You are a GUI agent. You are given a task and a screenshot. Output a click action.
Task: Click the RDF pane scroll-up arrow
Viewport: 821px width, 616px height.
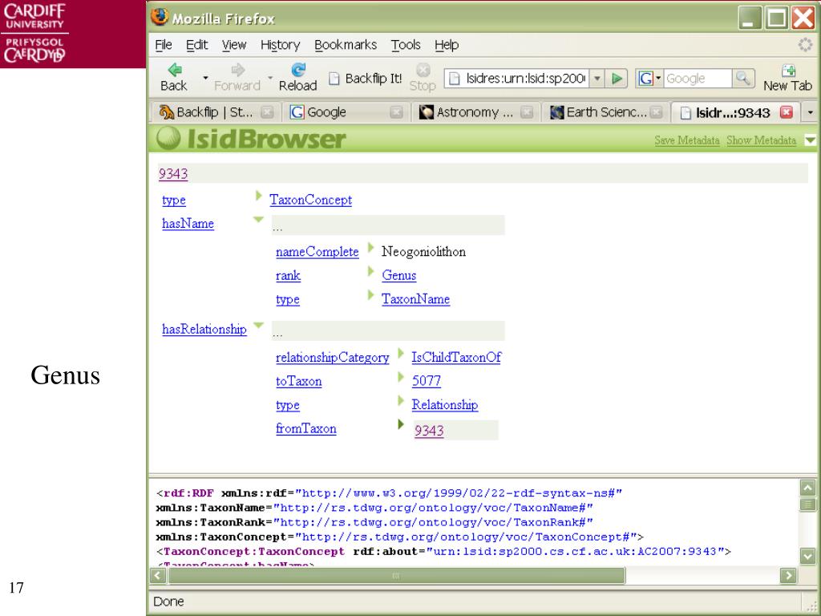[808, 488]
